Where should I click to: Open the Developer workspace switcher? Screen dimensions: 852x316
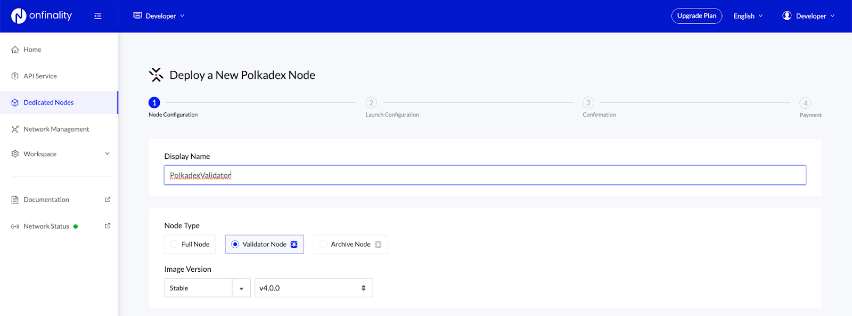pos(159,16)
